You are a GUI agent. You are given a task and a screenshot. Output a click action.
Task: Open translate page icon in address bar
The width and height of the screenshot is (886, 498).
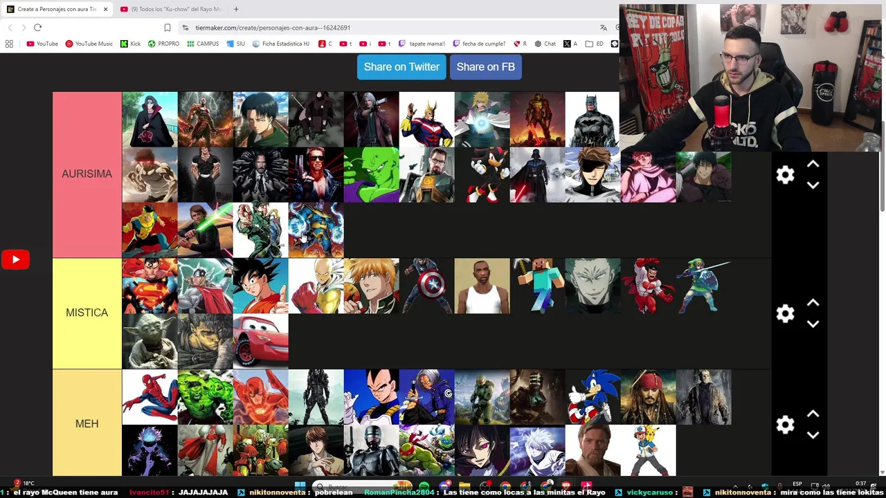(604, 28)
